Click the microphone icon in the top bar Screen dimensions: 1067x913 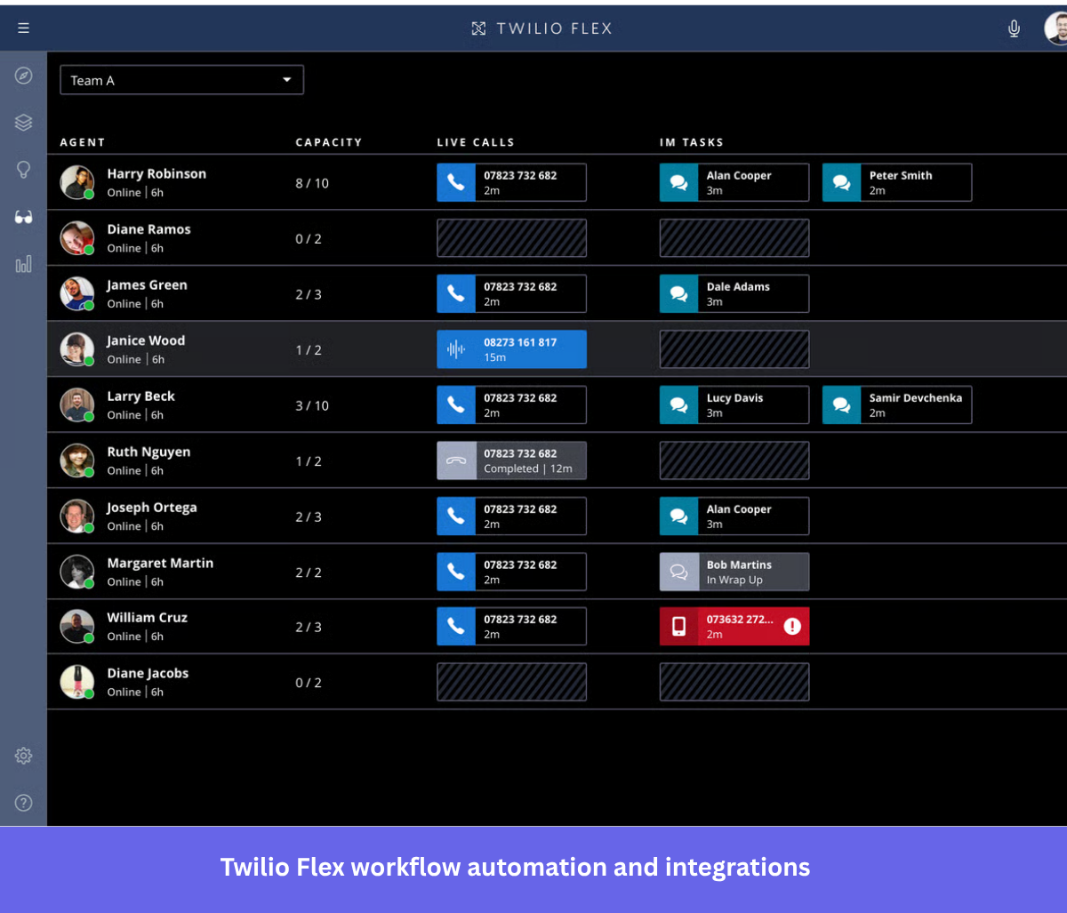click(x=1014, y=28)
